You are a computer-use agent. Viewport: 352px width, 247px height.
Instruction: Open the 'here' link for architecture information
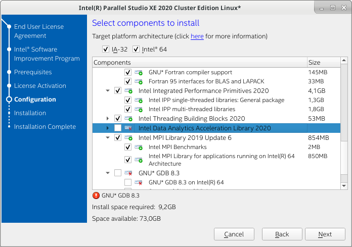[197, 36]
